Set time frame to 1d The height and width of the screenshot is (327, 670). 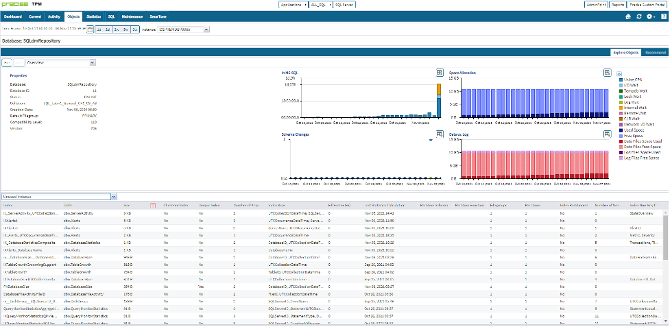[x=99, y=29]
